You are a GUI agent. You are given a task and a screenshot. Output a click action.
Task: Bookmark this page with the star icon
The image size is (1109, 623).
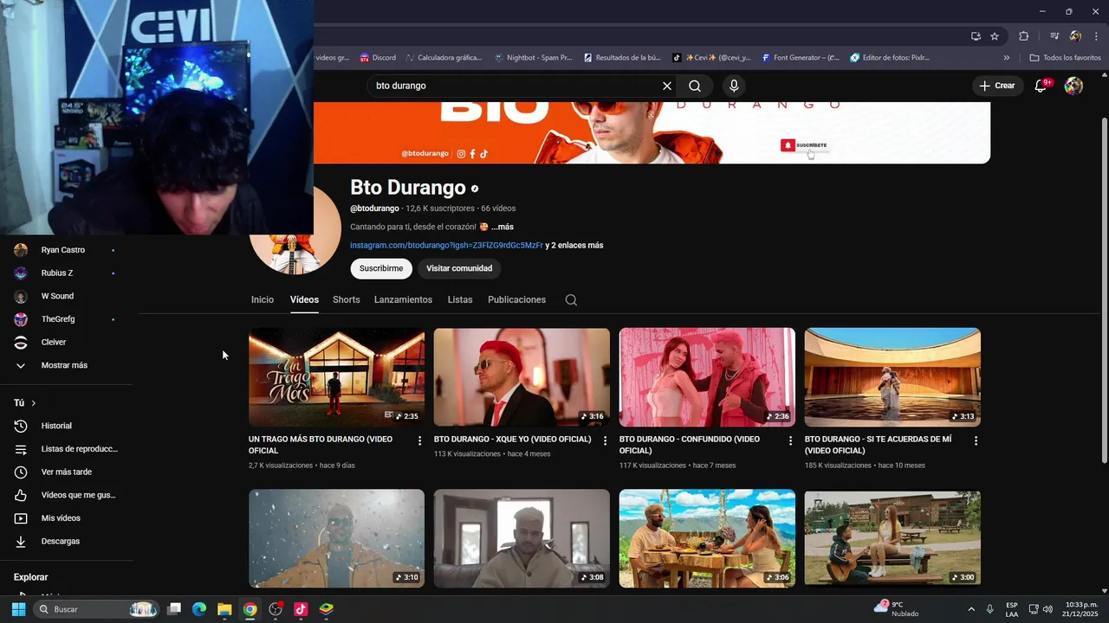(x=995, y=36)
